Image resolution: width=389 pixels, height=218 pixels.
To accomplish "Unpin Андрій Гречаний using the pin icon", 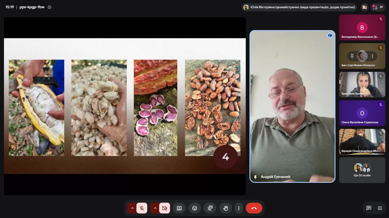I will (x=255, y=177).
